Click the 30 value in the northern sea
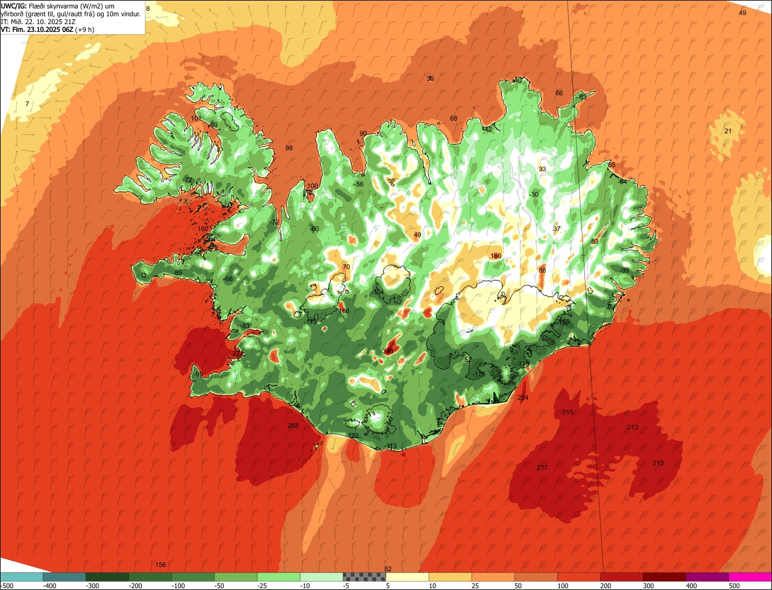 (x=430, y=78)
